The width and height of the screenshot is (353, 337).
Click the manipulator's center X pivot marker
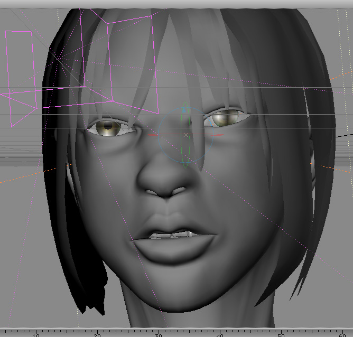pos(185,135)
